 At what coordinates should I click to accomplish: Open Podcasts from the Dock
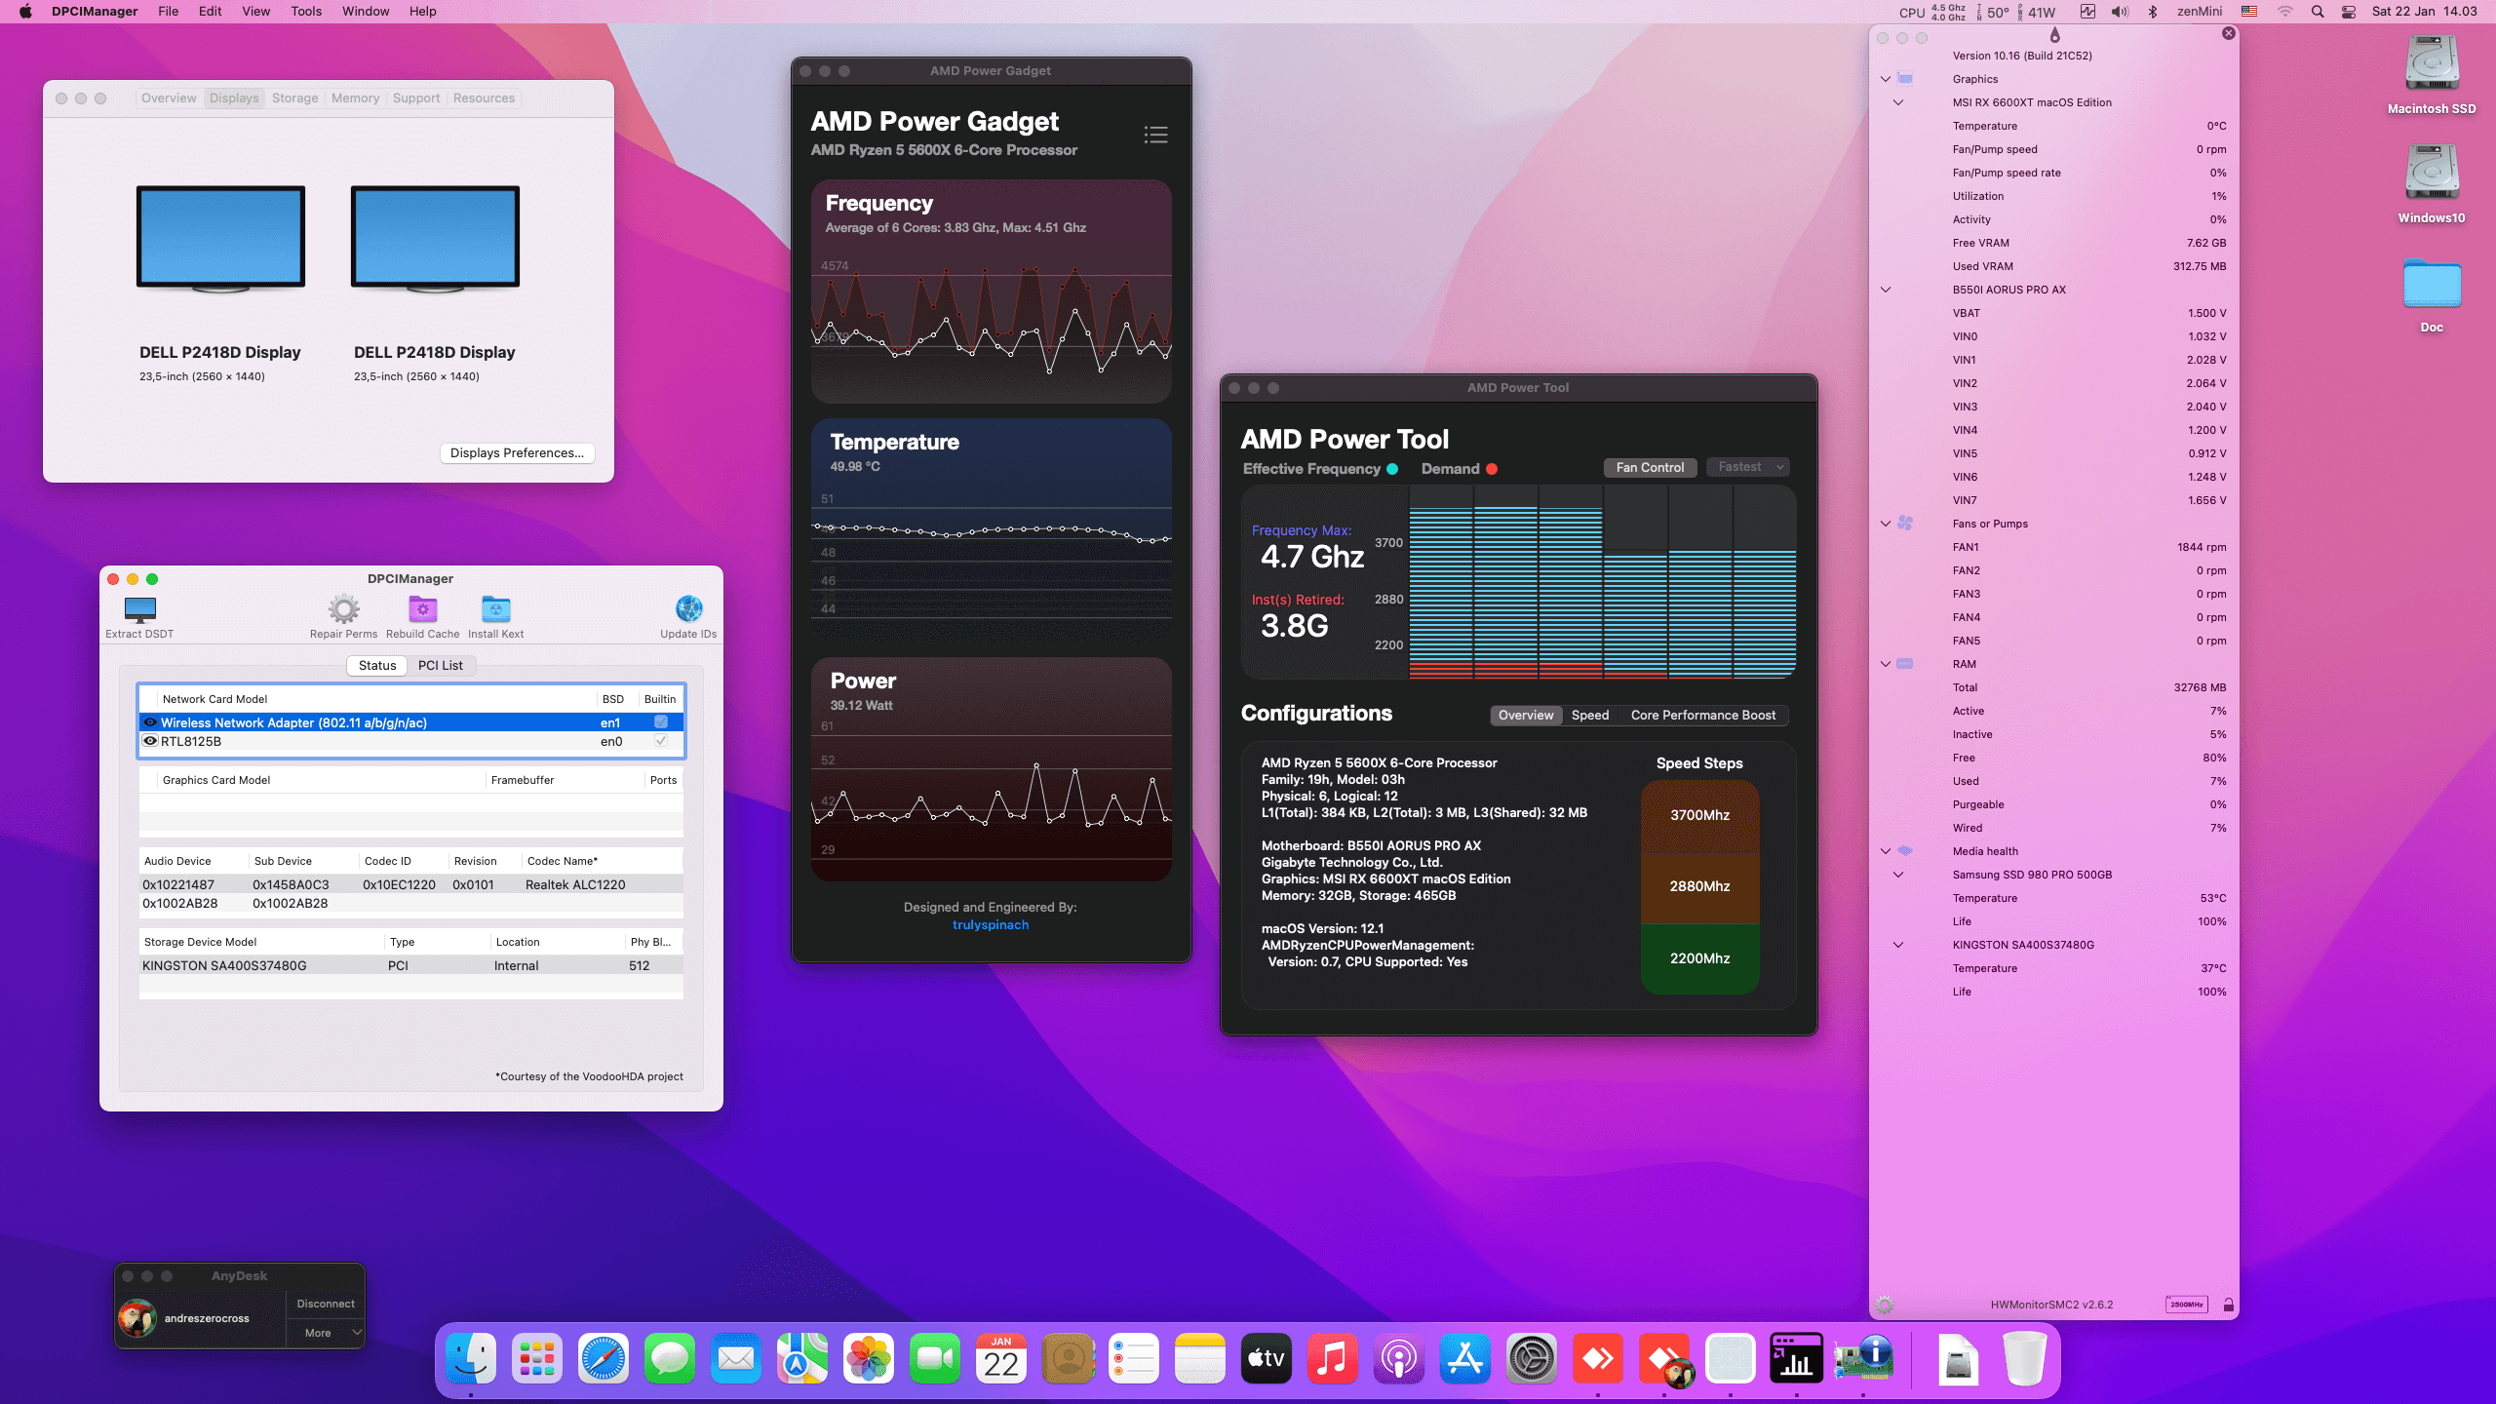1399,1358
